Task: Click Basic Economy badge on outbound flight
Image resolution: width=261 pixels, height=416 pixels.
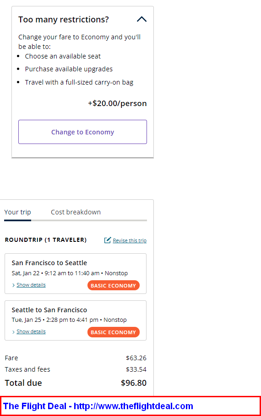Action: pos(114,285)
